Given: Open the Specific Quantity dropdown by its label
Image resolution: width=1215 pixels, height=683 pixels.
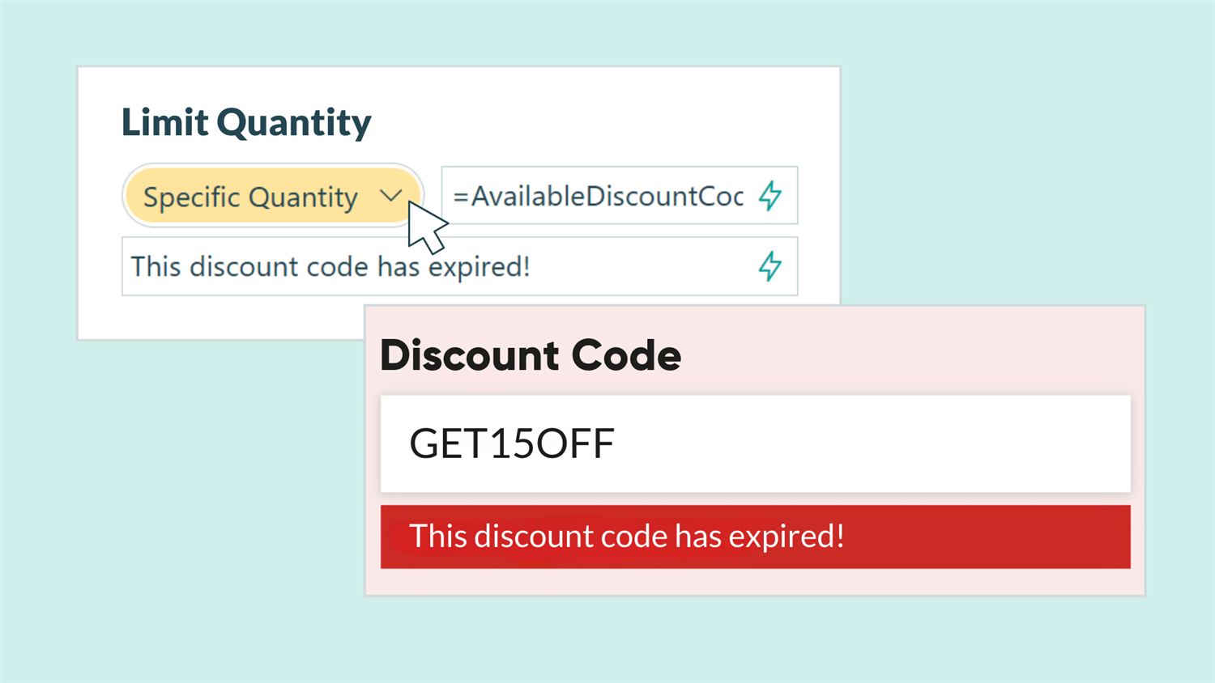Looking at the screenshot, I should click(x=250, y=197).
